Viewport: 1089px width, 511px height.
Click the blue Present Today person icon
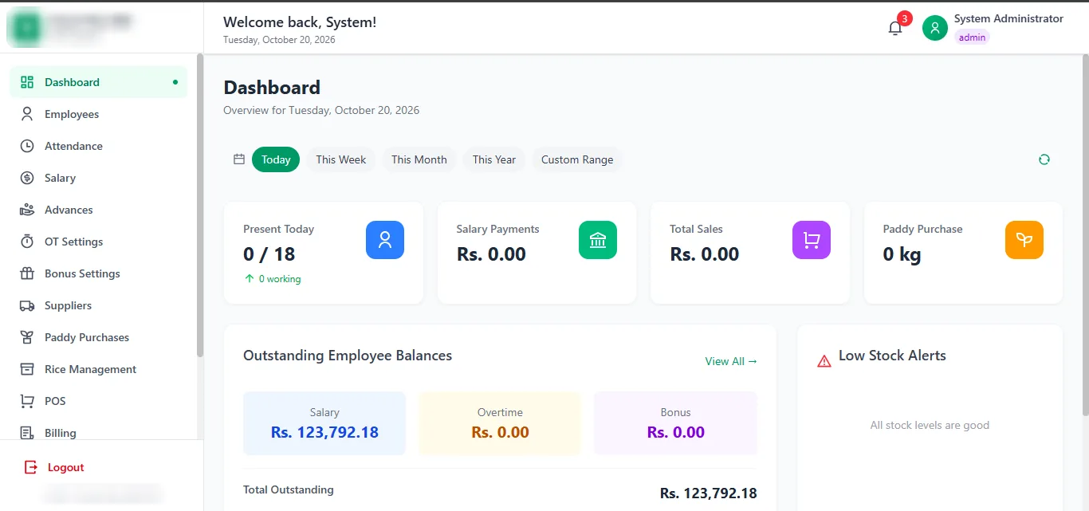tap(385, 240)
